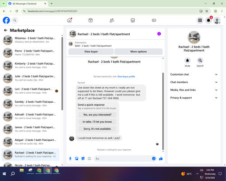226x181 pixels.
Task: Open the Chrome three-dot menu
Action: click(x=222, y=11)
